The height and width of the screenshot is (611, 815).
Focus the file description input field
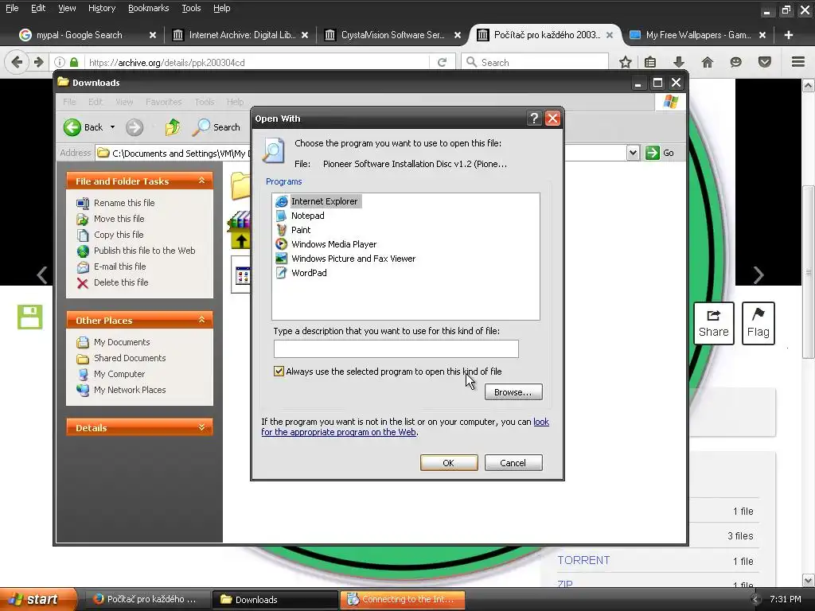(x=396, y=348)
